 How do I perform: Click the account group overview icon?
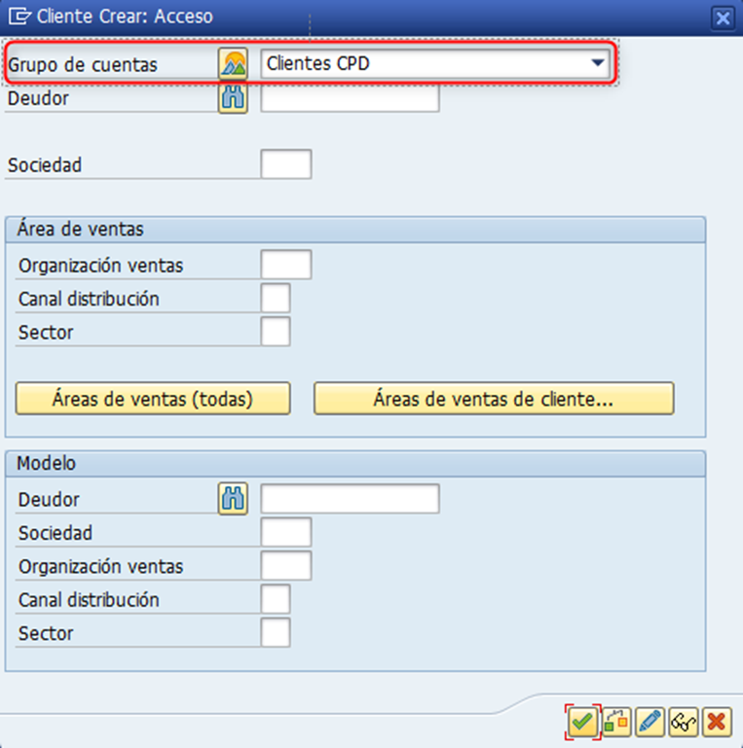233,63
